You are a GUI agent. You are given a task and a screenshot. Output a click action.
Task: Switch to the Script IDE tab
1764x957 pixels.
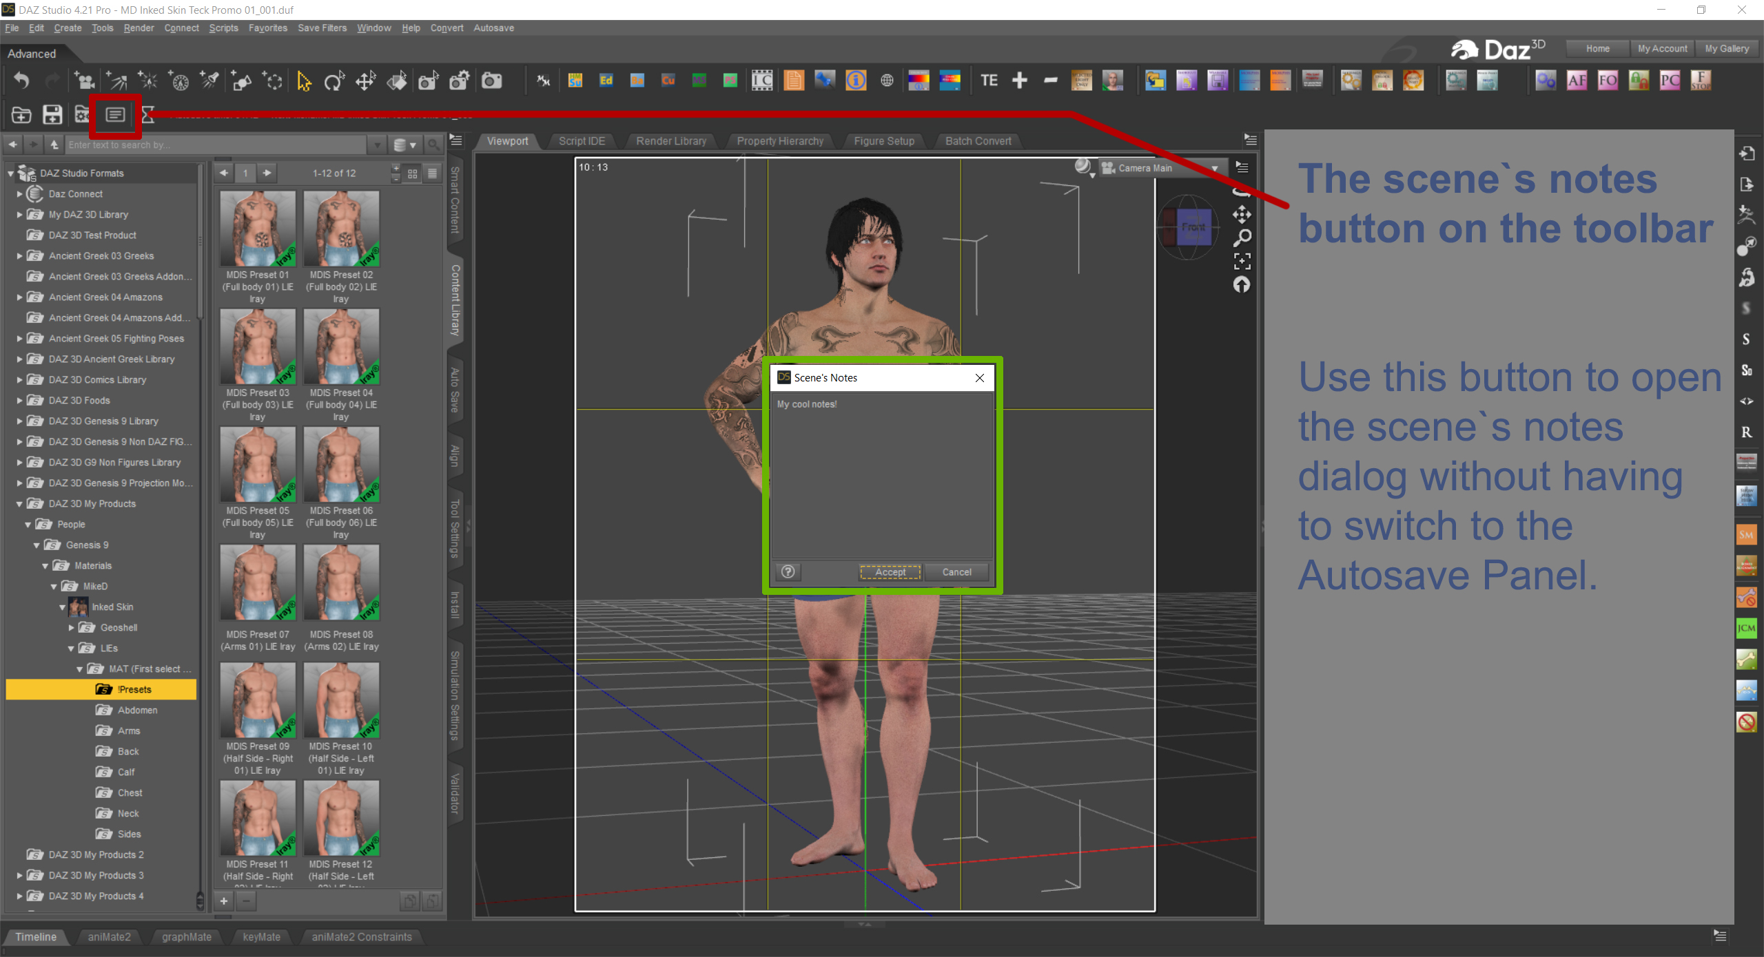tap(582, 141)
